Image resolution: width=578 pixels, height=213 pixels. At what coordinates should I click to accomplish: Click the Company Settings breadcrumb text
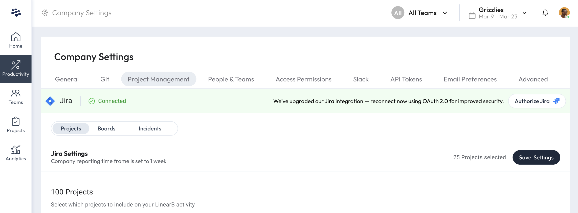point(82,13)
